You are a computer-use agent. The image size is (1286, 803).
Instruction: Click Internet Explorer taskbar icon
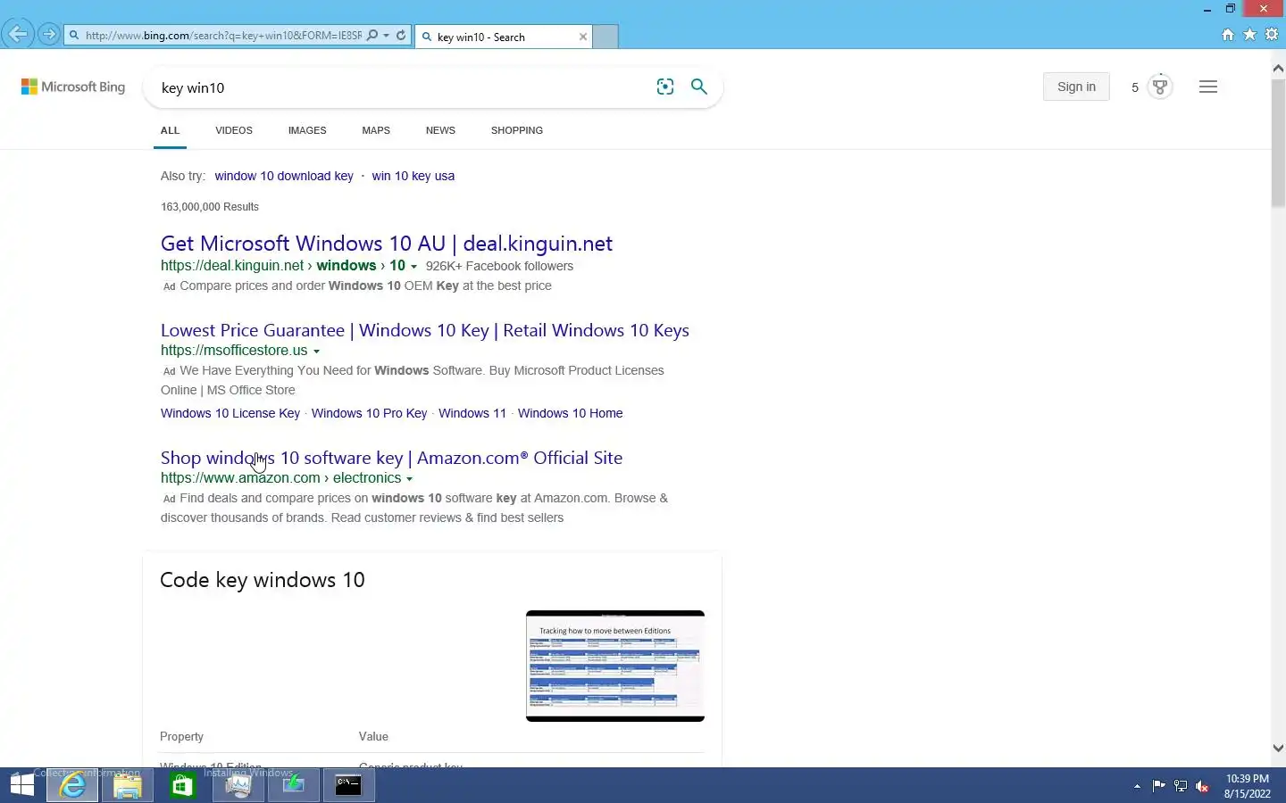pos(72,785)
